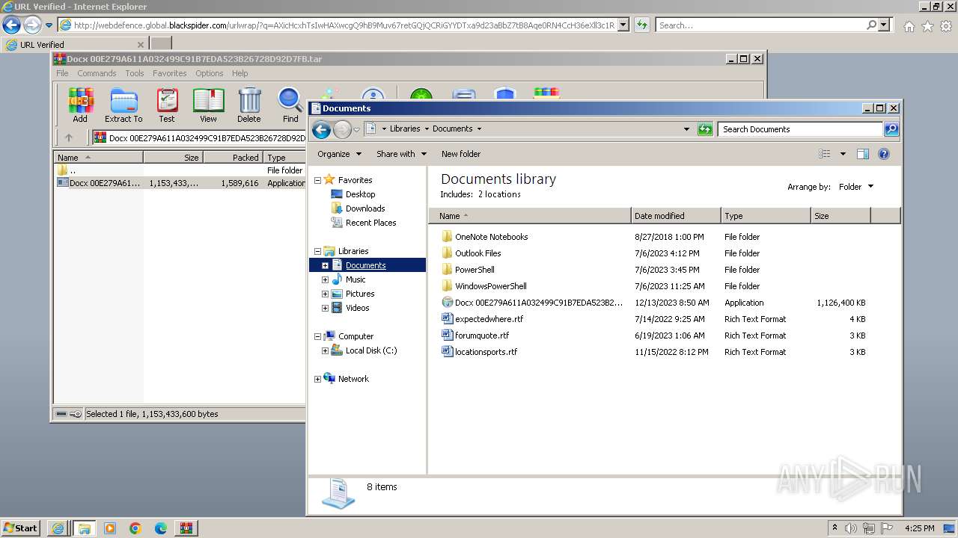Collapse the Favorites tree group
The width and height of the screenshot is (958, 538).
click(317, 180)
